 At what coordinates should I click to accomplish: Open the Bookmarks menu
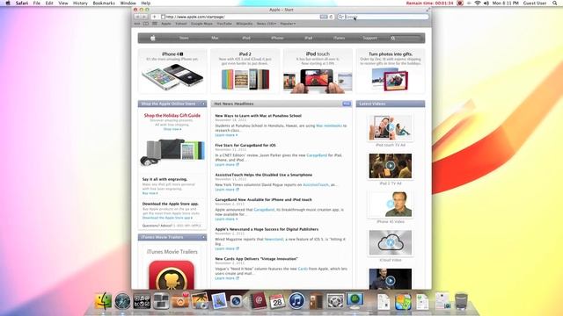pyautogui.click(x=104, y=3)
